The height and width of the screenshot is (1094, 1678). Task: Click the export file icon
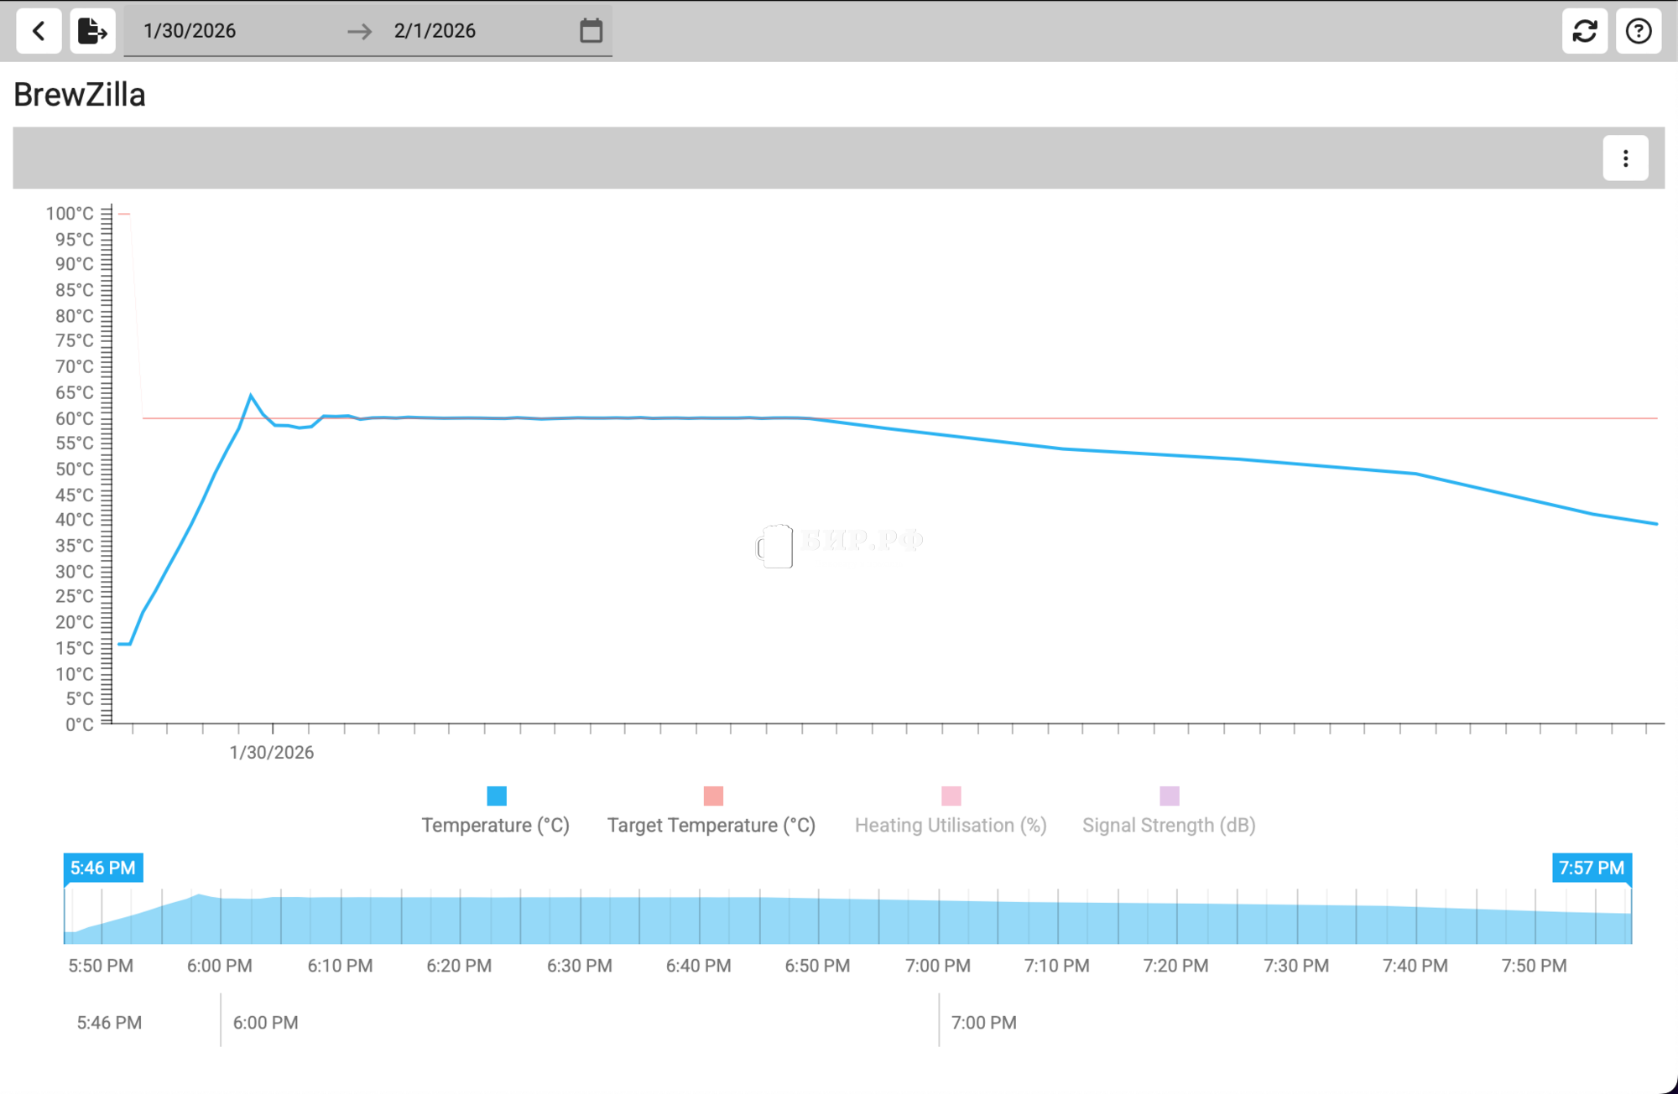(x=92, y=31)
